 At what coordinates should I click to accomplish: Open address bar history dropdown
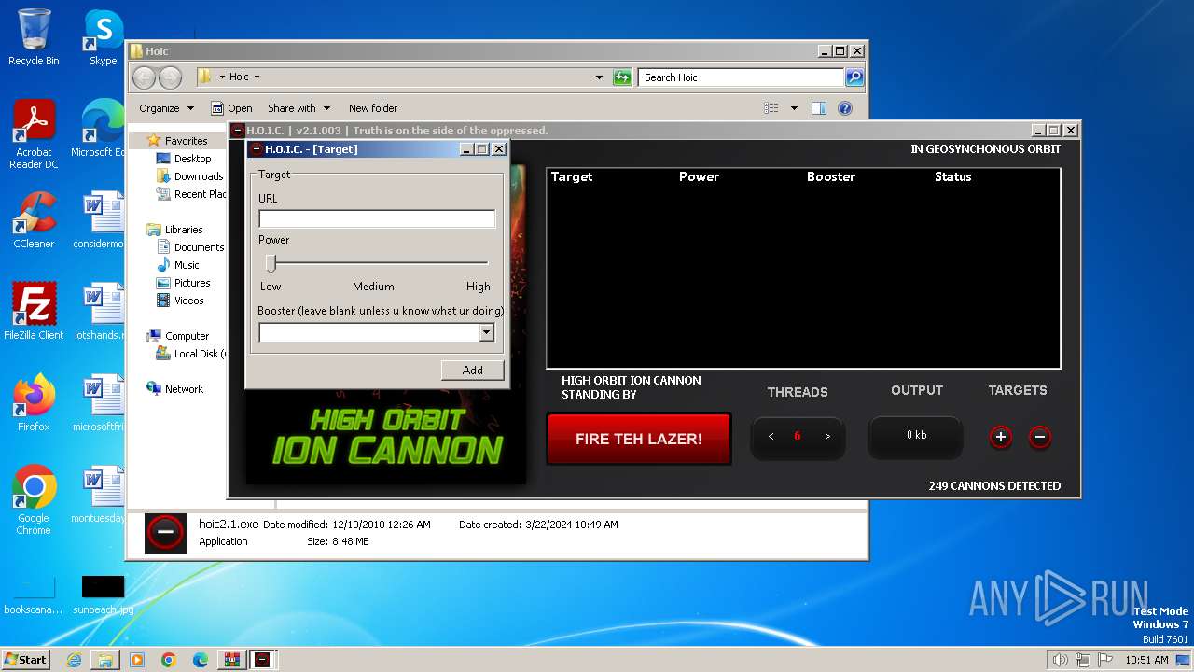click(x=599, y=77)
